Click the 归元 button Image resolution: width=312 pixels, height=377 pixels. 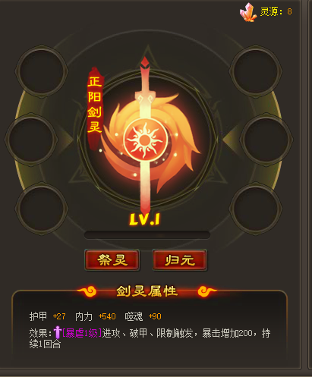coord(180,260)
